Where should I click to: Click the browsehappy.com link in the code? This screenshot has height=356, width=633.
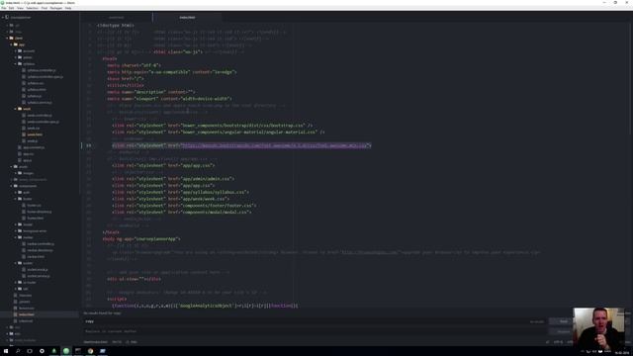pyautogui.click(x=369, y=252)
